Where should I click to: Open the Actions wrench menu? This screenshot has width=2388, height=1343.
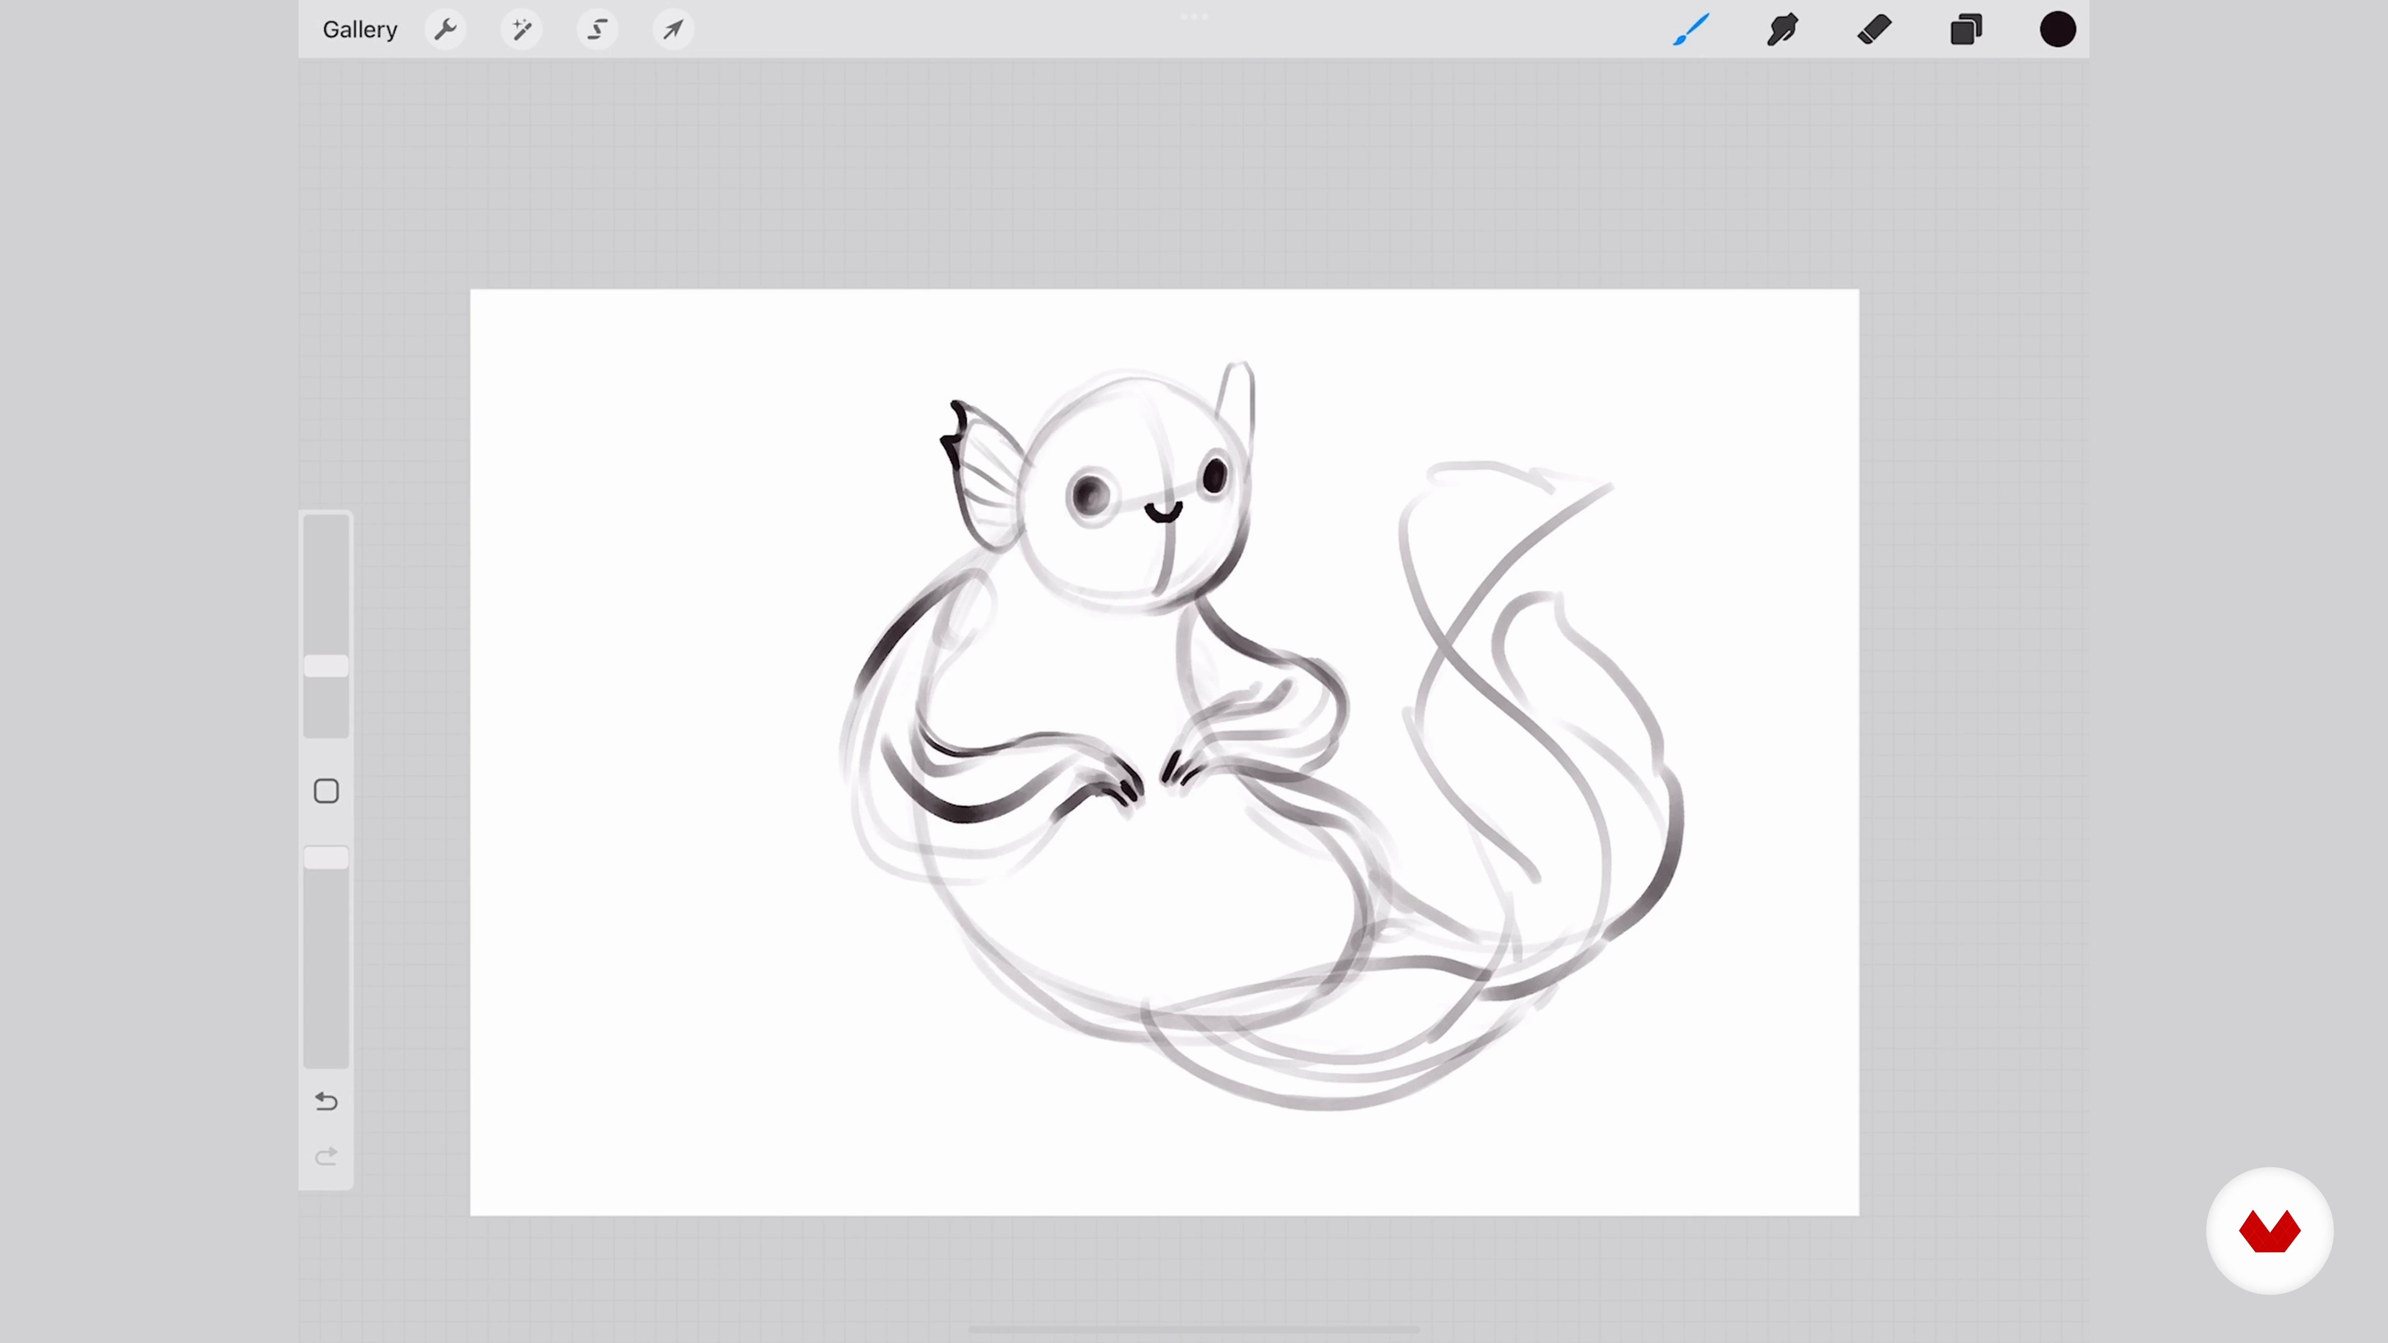[x=446, y=30]
